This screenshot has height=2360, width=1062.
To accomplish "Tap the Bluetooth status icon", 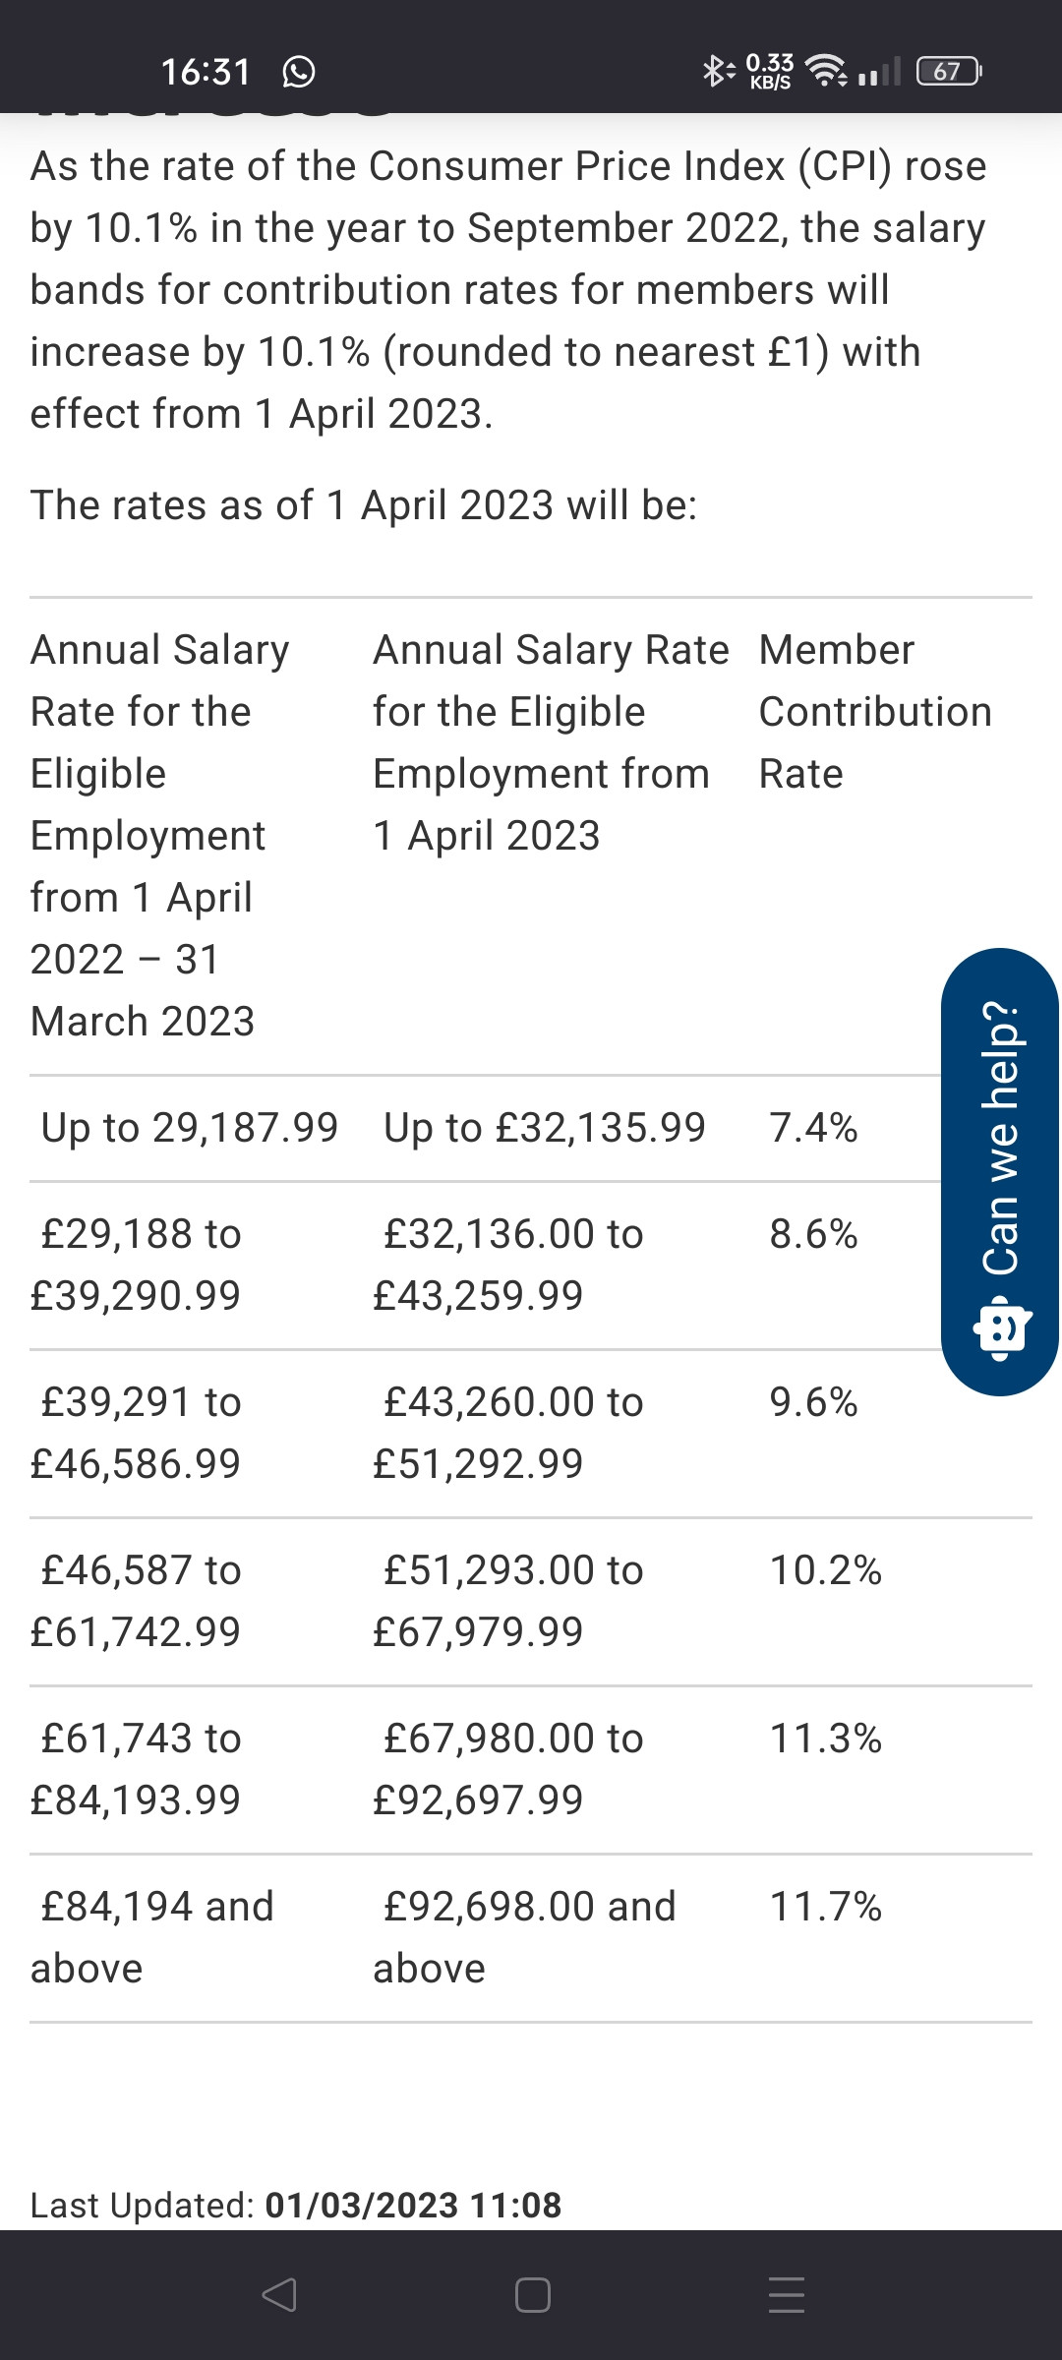I will point(717,71).
